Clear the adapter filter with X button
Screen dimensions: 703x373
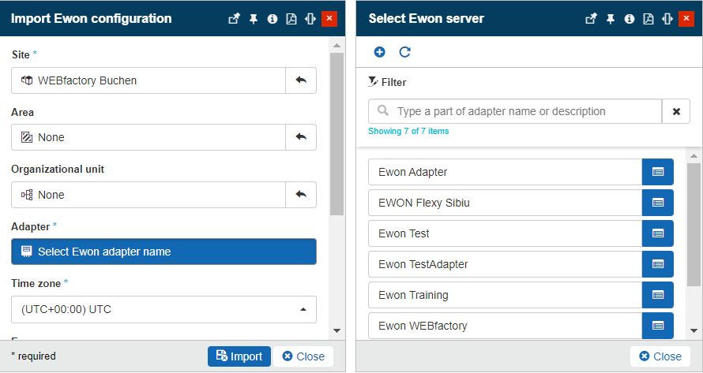click(x=676, y=111)
